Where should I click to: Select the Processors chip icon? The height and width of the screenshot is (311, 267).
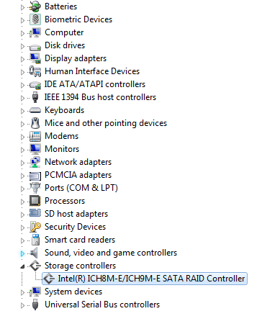click(35, 201)
